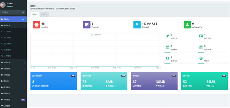The width and height of the screenshot is (230, 108).
Task: Click the chart data point at 2025-07-07
Action: pos(138,66)
